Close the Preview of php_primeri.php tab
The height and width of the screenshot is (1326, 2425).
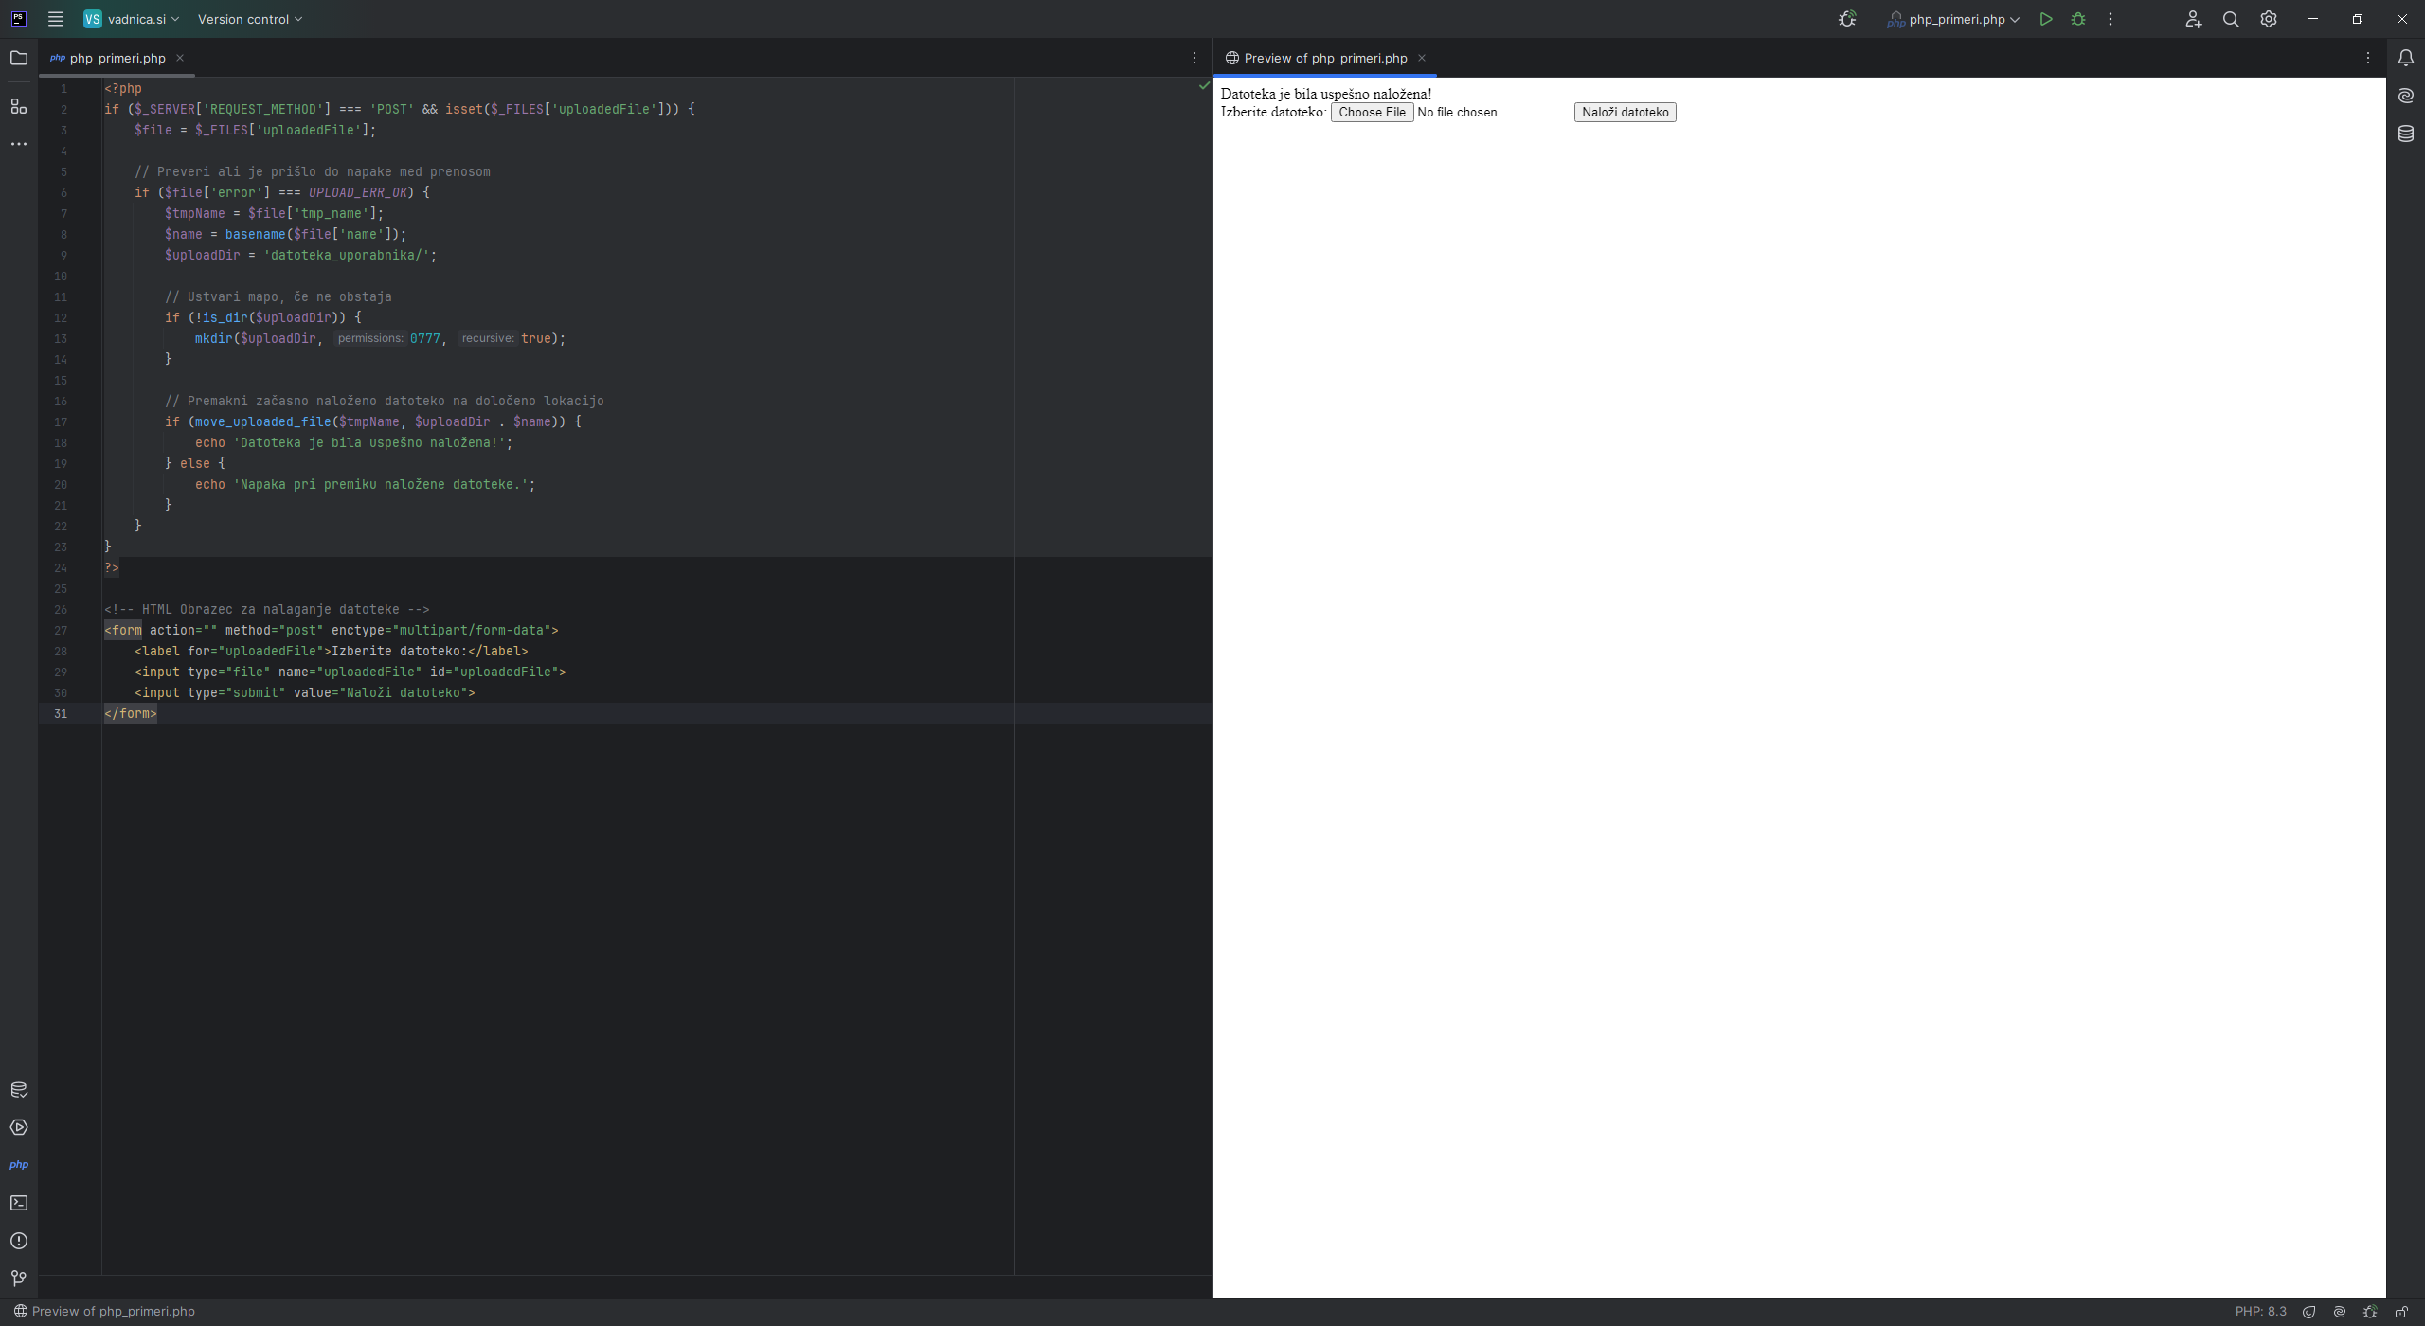(x=1422, y=58)
